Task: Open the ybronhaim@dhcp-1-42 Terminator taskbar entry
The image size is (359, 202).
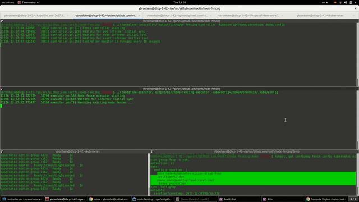Action: (65, 199)
